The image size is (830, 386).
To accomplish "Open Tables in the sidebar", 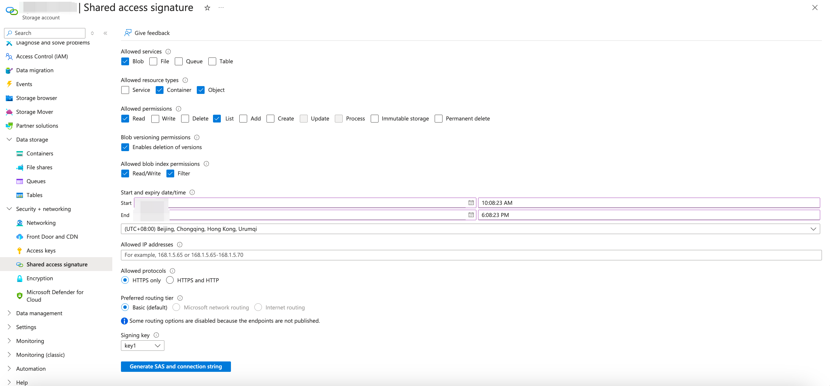I will pos(34,195).
